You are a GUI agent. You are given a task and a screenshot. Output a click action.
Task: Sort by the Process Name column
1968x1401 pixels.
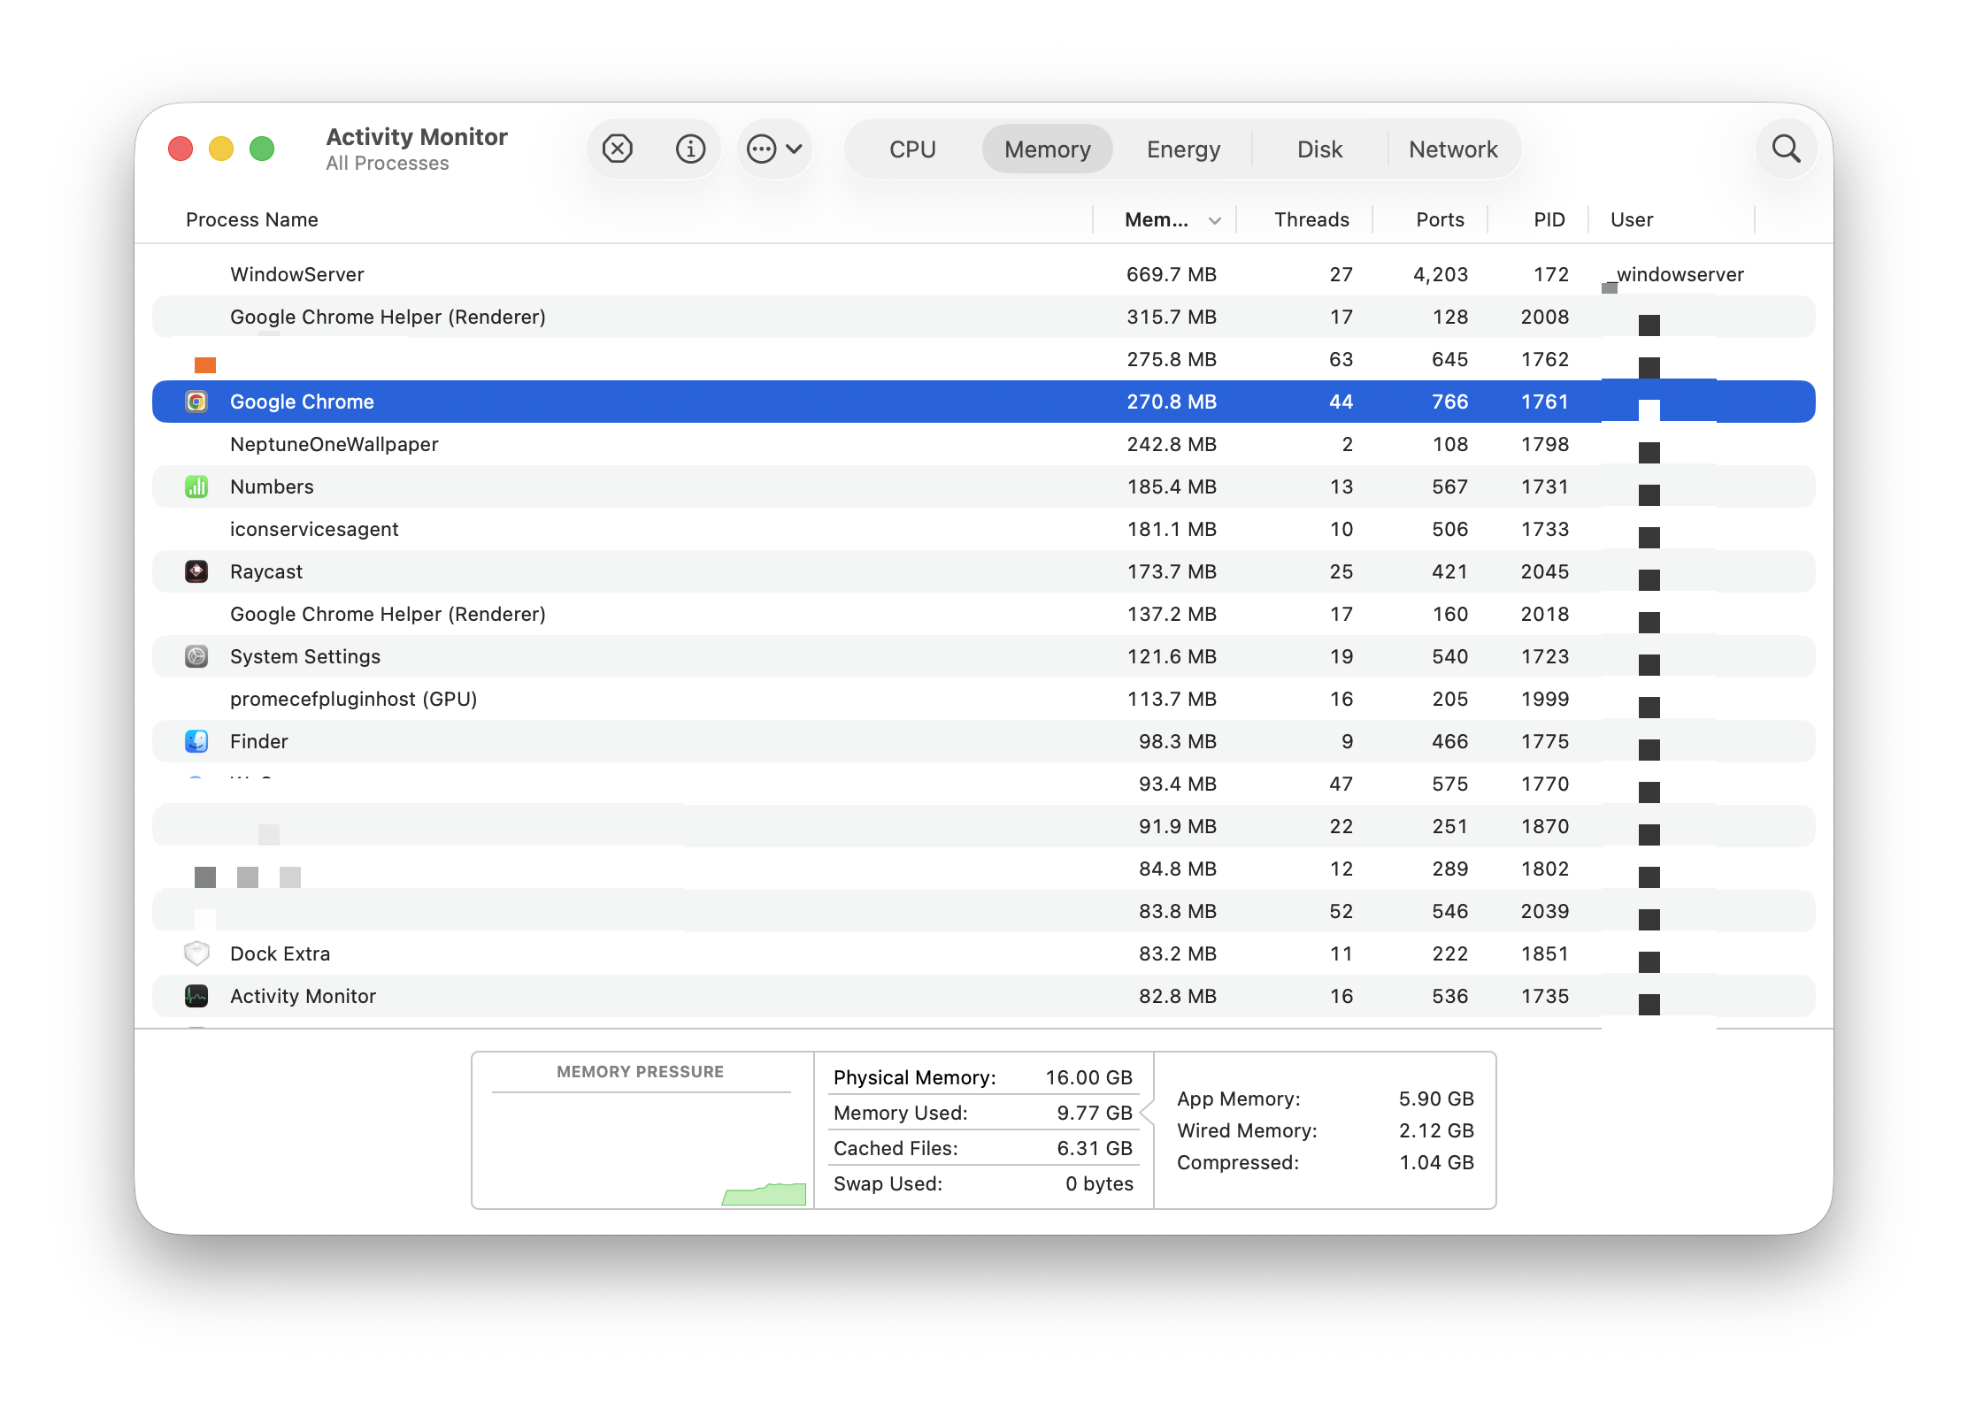(252, 219)
